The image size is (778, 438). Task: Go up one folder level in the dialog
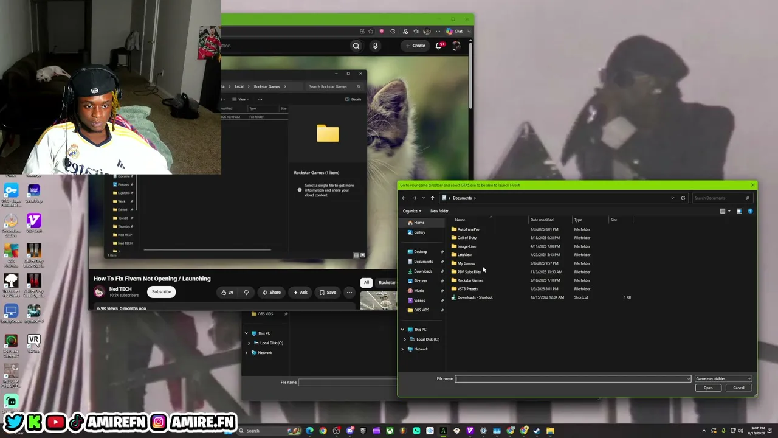tap(432, 198)
